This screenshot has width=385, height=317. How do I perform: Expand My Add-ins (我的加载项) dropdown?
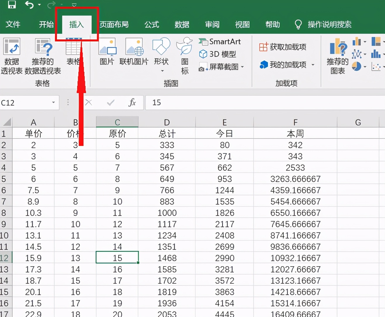point(313,65)
